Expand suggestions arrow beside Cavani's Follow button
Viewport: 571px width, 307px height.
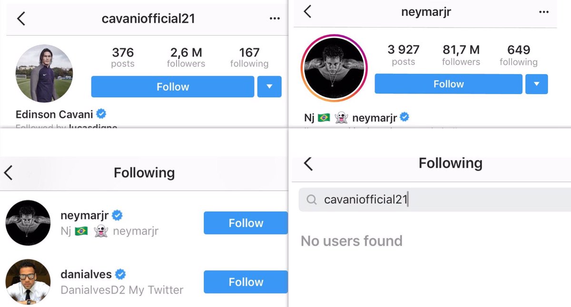(269, 87)
